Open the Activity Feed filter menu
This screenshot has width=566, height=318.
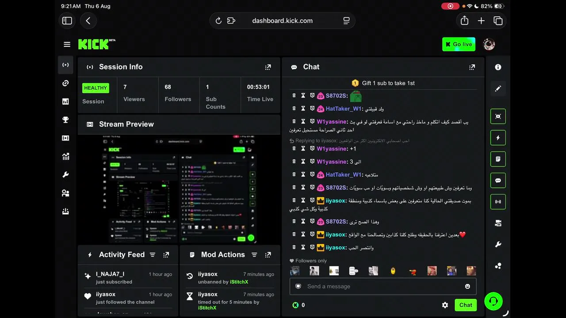(153, 255)
